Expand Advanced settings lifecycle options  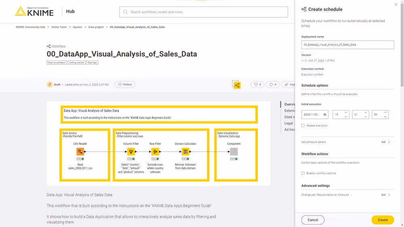tap(386, 195)
